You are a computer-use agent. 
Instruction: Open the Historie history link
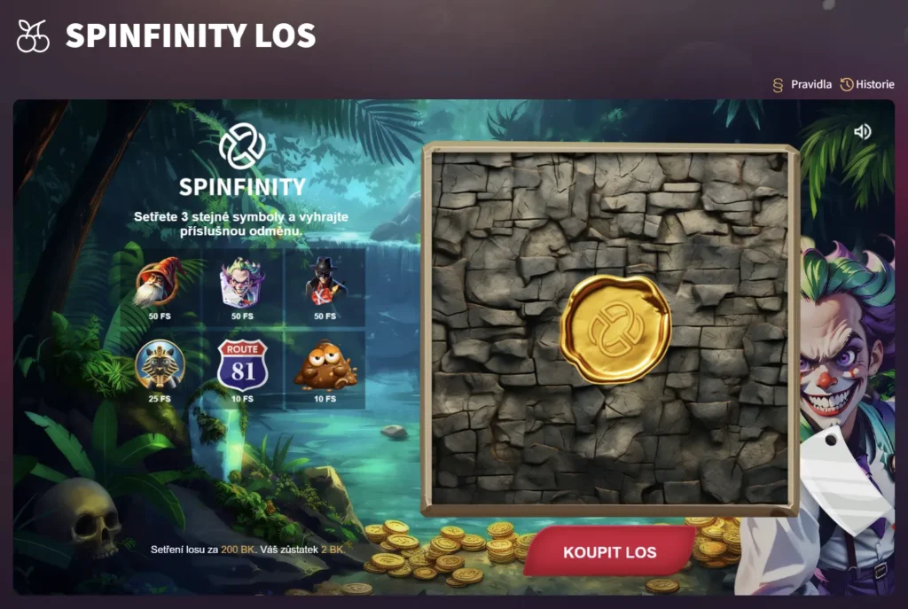point(874,84)
